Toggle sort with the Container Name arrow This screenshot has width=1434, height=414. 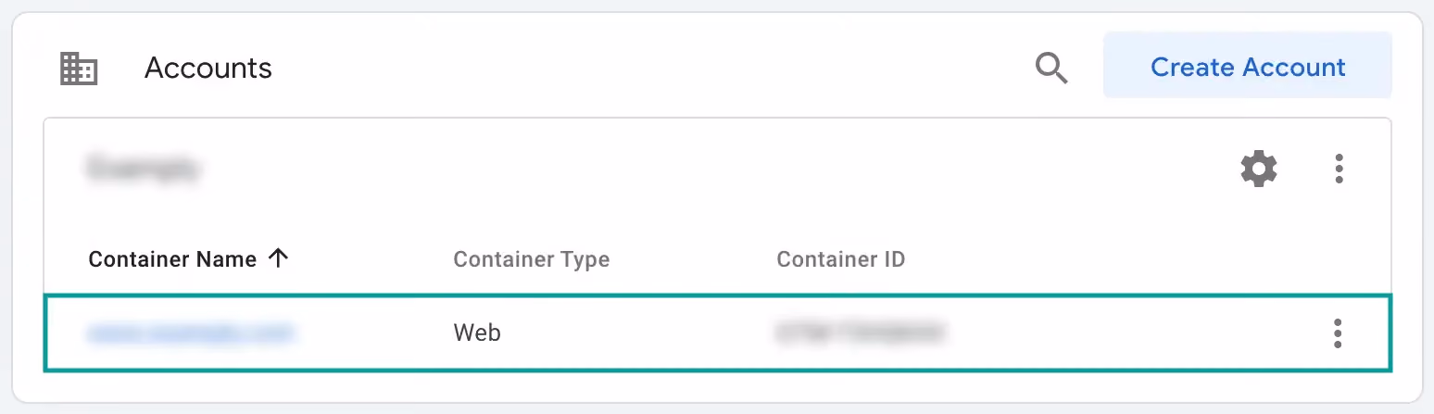pos(278,258)
